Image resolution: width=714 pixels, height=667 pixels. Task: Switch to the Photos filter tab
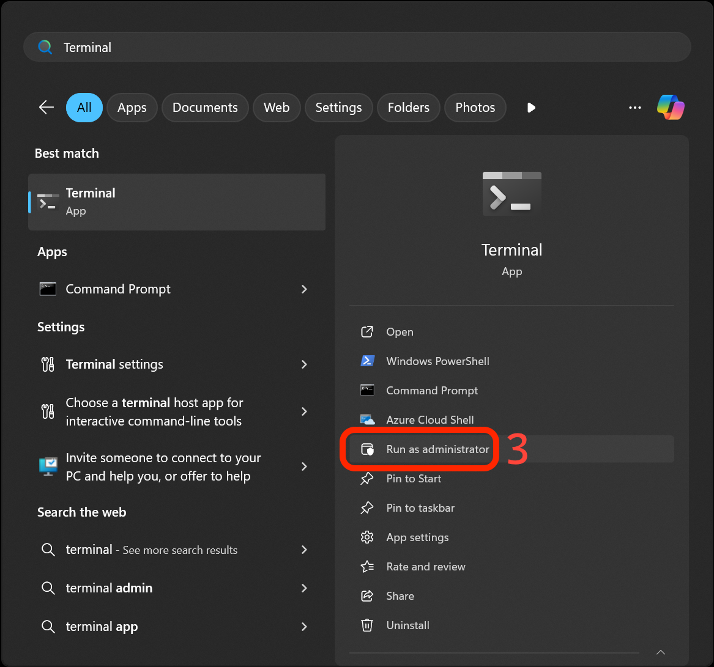pos(475,107)
